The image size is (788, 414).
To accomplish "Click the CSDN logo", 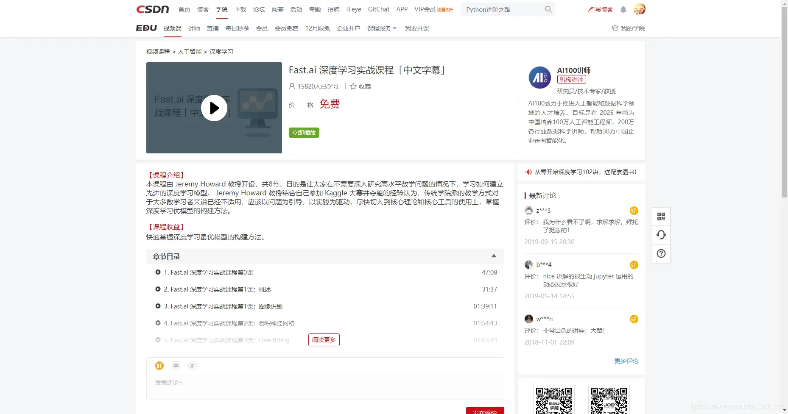I will (x=153, y=9).
